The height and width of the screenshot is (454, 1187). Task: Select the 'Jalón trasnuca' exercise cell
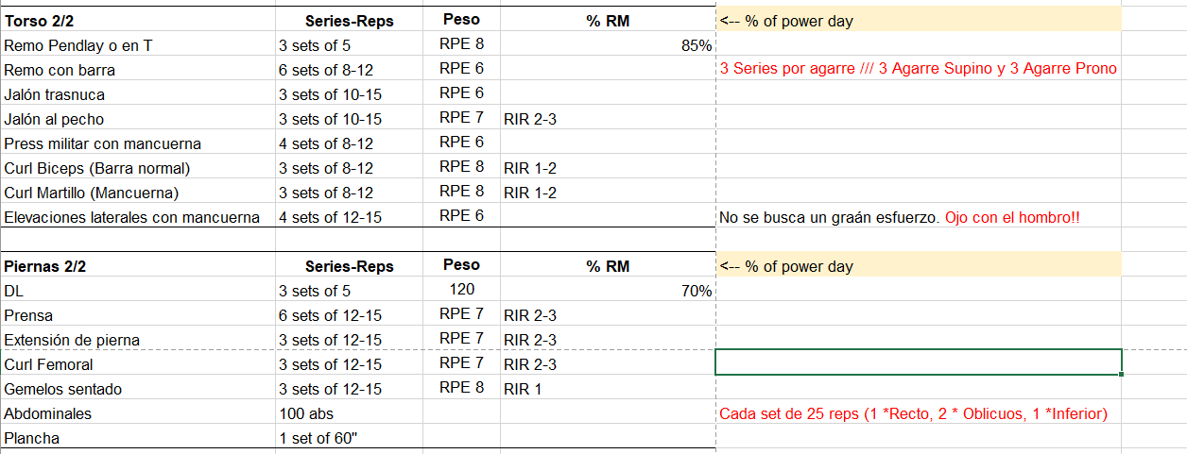tap(138, 94)
